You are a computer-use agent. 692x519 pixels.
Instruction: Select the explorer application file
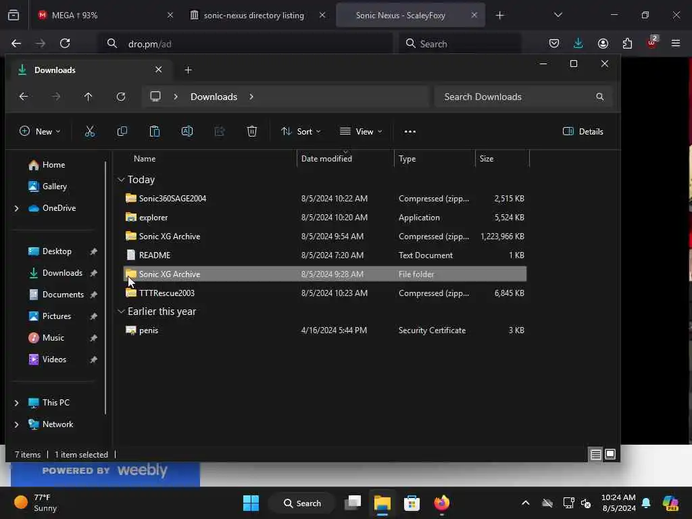[x=324, y=218]
